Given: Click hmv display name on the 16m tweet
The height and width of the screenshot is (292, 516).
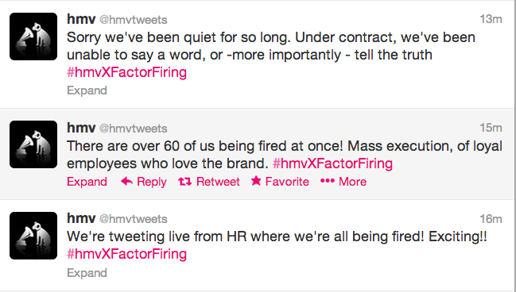Looking at the screenshot, I should [x=81, y=217].
